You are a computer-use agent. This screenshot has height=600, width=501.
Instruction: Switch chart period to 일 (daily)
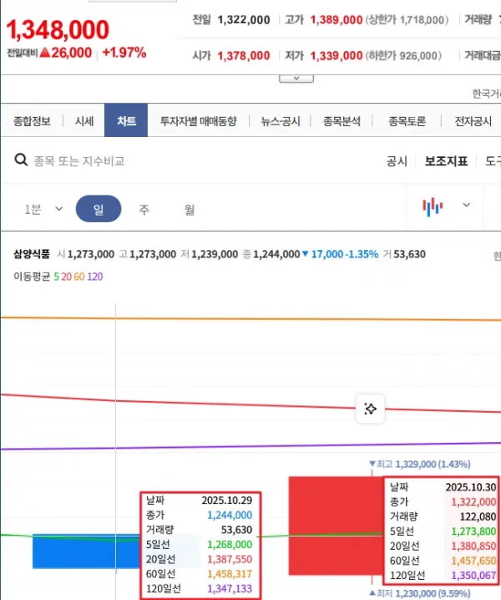(99, 209)
